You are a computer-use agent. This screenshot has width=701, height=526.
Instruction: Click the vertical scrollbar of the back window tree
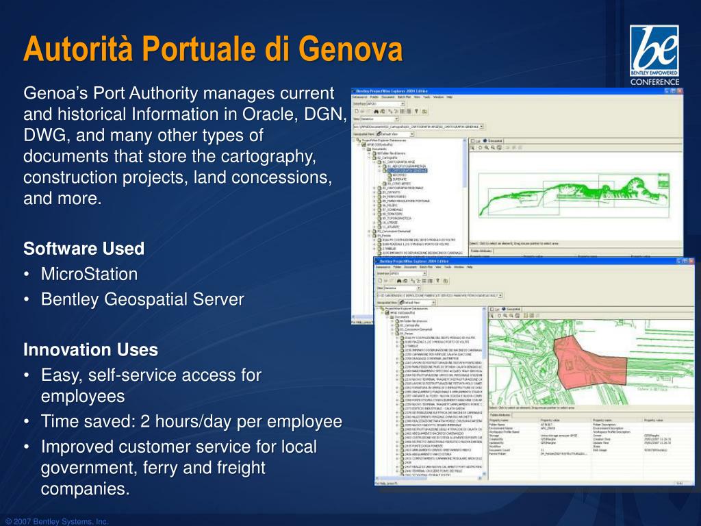(x=465, y=197)
